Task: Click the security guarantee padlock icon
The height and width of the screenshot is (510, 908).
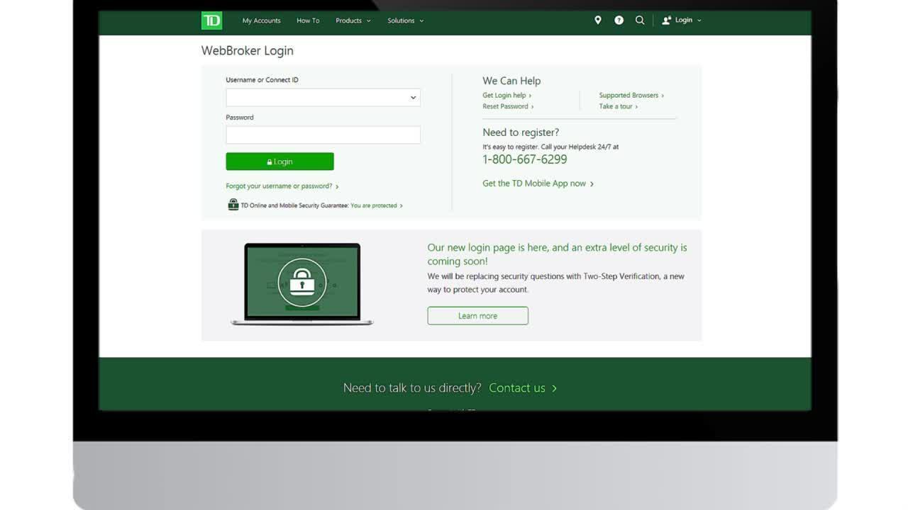Action: click(233, 205)
